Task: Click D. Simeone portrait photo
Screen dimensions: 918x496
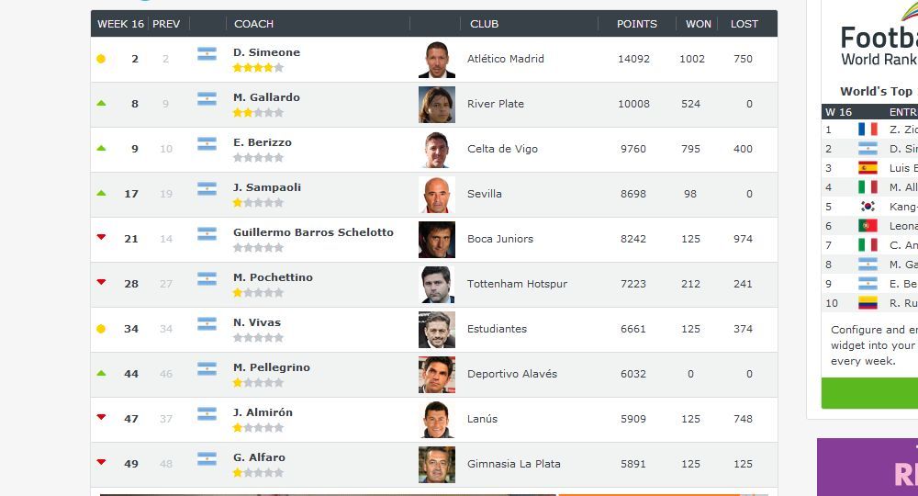Action: pyautogui.click(x=436, y=60)
